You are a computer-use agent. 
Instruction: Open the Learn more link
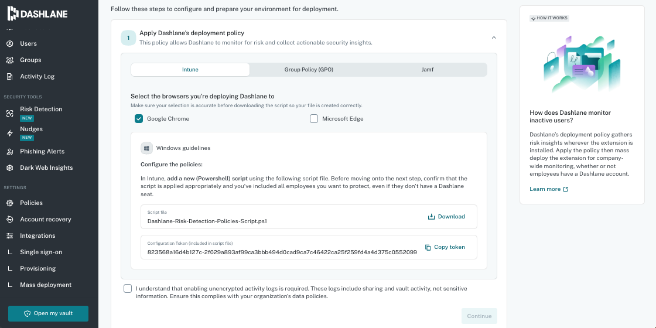549,189
